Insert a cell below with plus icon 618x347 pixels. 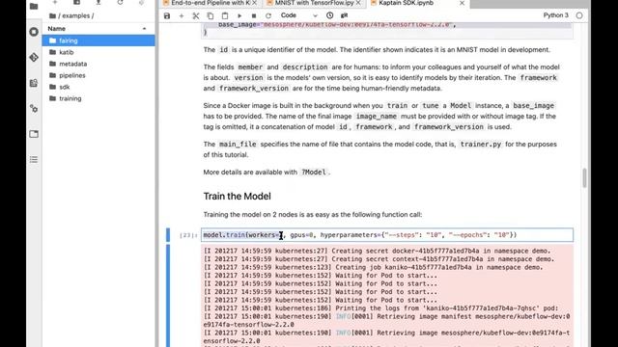(x=182, y=15)
